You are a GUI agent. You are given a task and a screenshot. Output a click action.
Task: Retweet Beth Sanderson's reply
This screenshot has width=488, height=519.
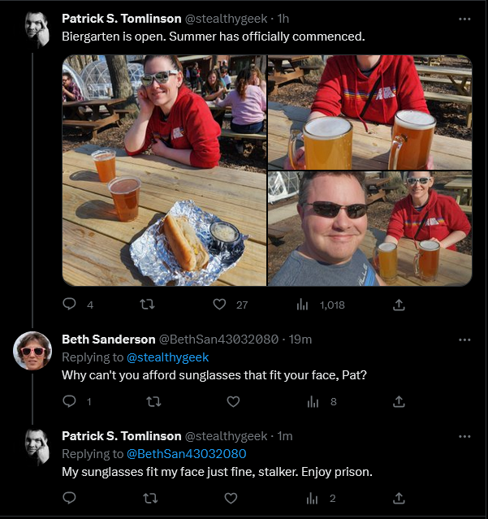click(x=152, y=401)
